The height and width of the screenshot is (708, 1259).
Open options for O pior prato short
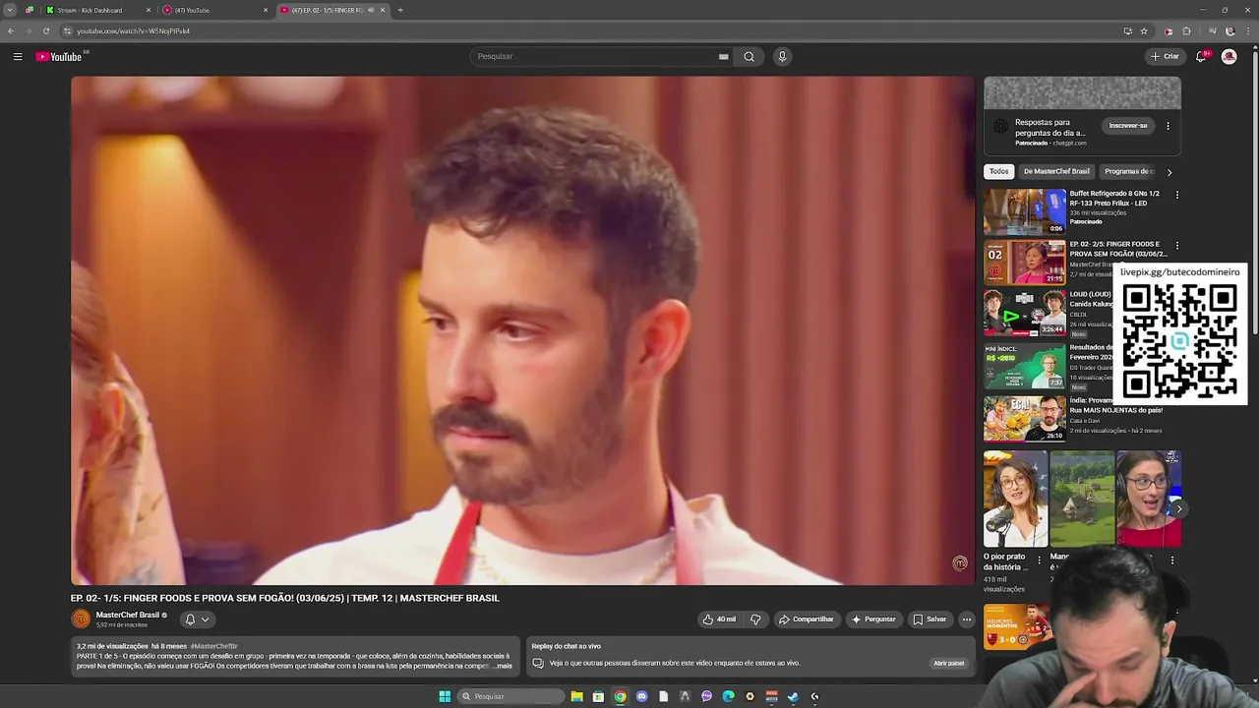coord(1039,560)
